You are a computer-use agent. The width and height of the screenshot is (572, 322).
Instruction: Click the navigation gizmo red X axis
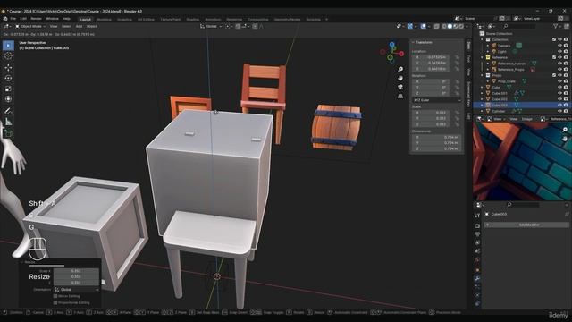[401, 54]
